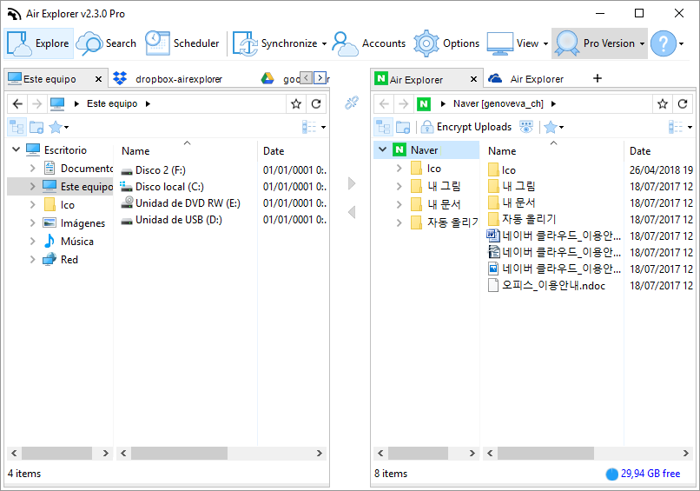Viewport: 700px width, 491px height.
Task: Open the Search tool
Action: pos(107,43)
